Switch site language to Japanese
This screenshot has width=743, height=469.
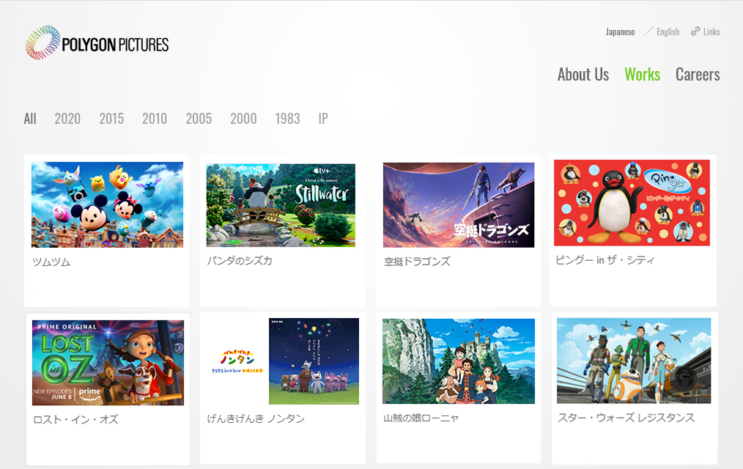[620, 32]
